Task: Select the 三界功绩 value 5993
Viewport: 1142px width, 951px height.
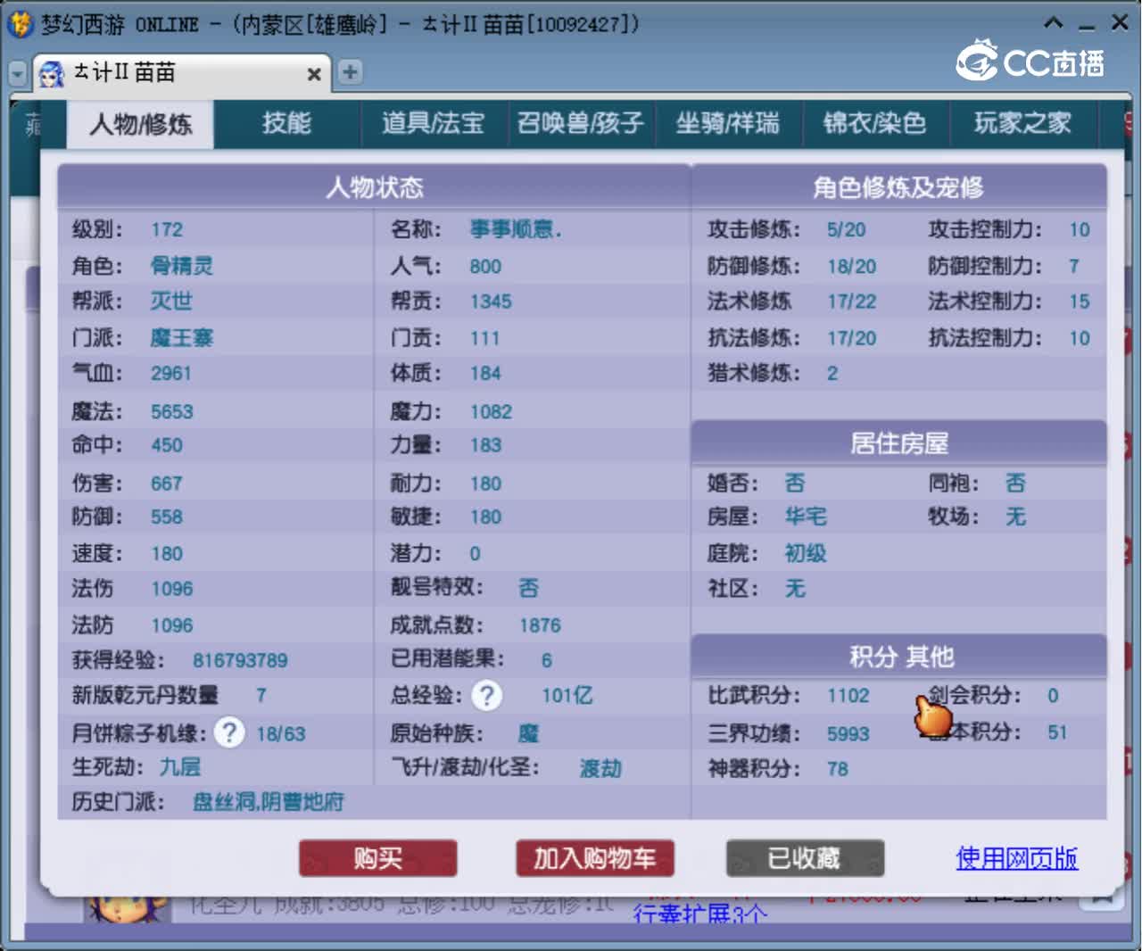Action: (848, 733)
